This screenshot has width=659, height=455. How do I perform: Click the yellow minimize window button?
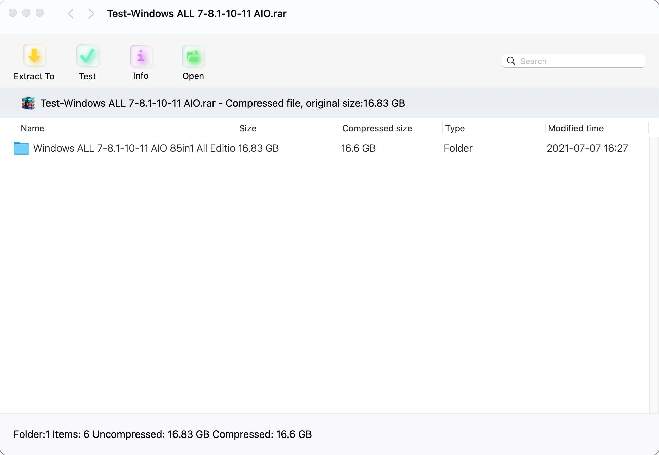[26, 13]
